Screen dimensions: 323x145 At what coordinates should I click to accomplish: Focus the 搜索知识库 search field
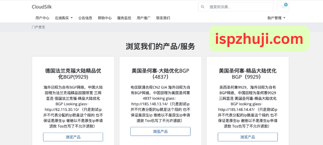[x=240, y=7]
